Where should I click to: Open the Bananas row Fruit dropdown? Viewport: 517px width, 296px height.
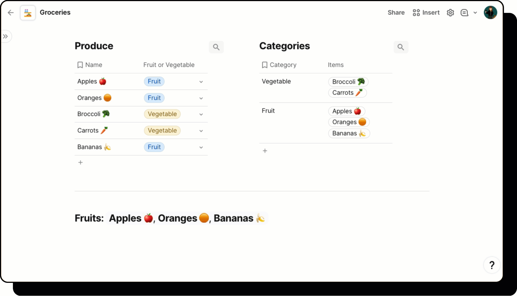coord(201,147)
